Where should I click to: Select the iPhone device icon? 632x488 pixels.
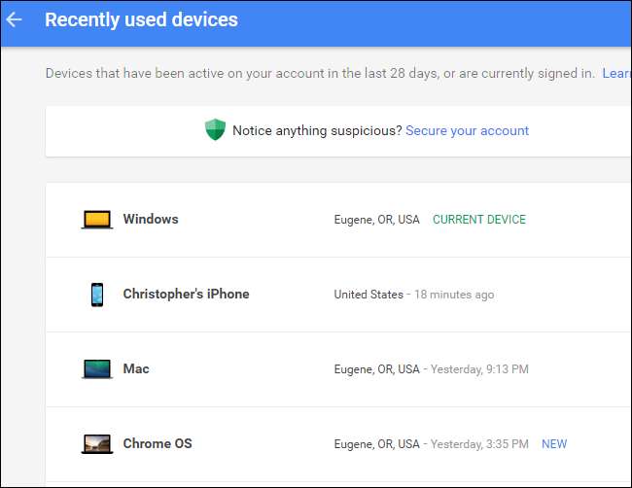click(x=96, y=295)
